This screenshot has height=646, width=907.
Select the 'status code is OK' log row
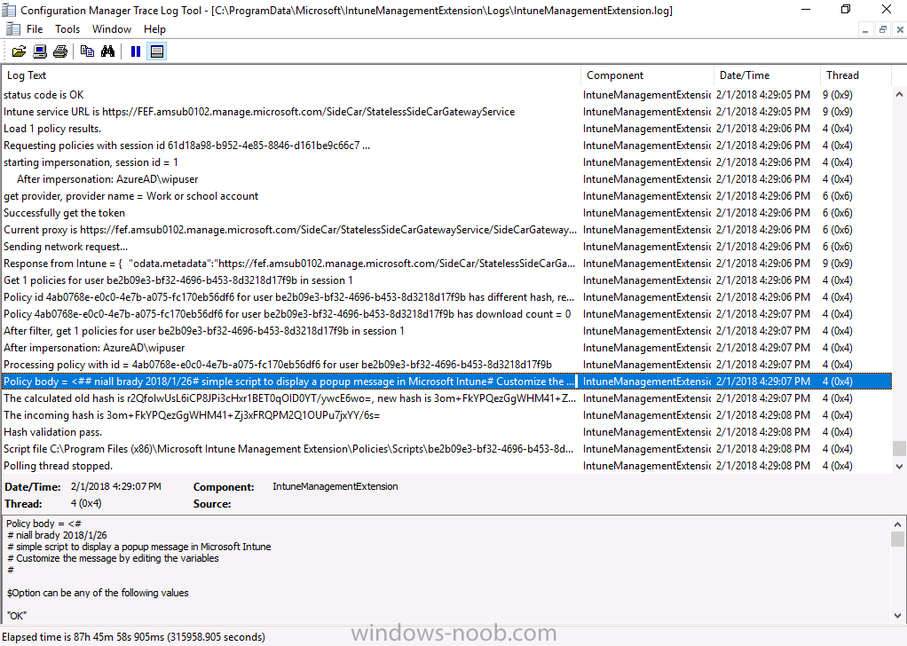pyautogui.click(x=446, y=95)
